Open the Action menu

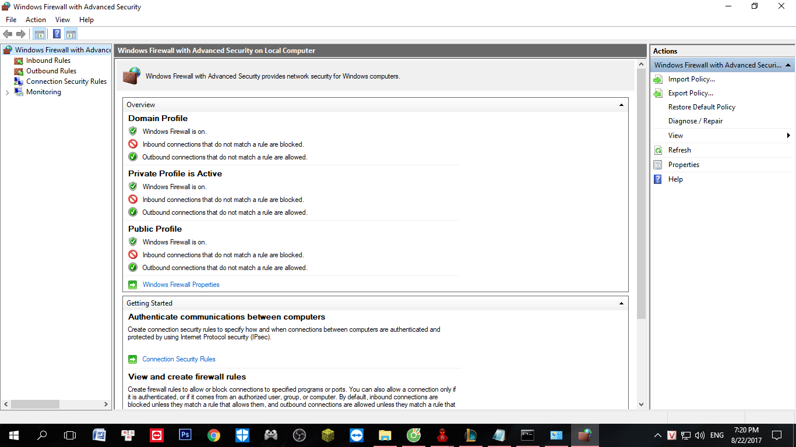point(36,20)
